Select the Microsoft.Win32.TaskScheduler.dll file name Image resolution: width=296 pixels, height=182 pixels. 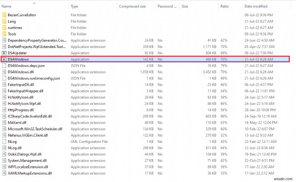[x=35, y=129]
